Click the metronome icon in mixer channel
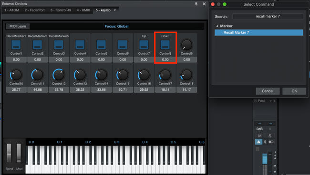 point(258,142)
